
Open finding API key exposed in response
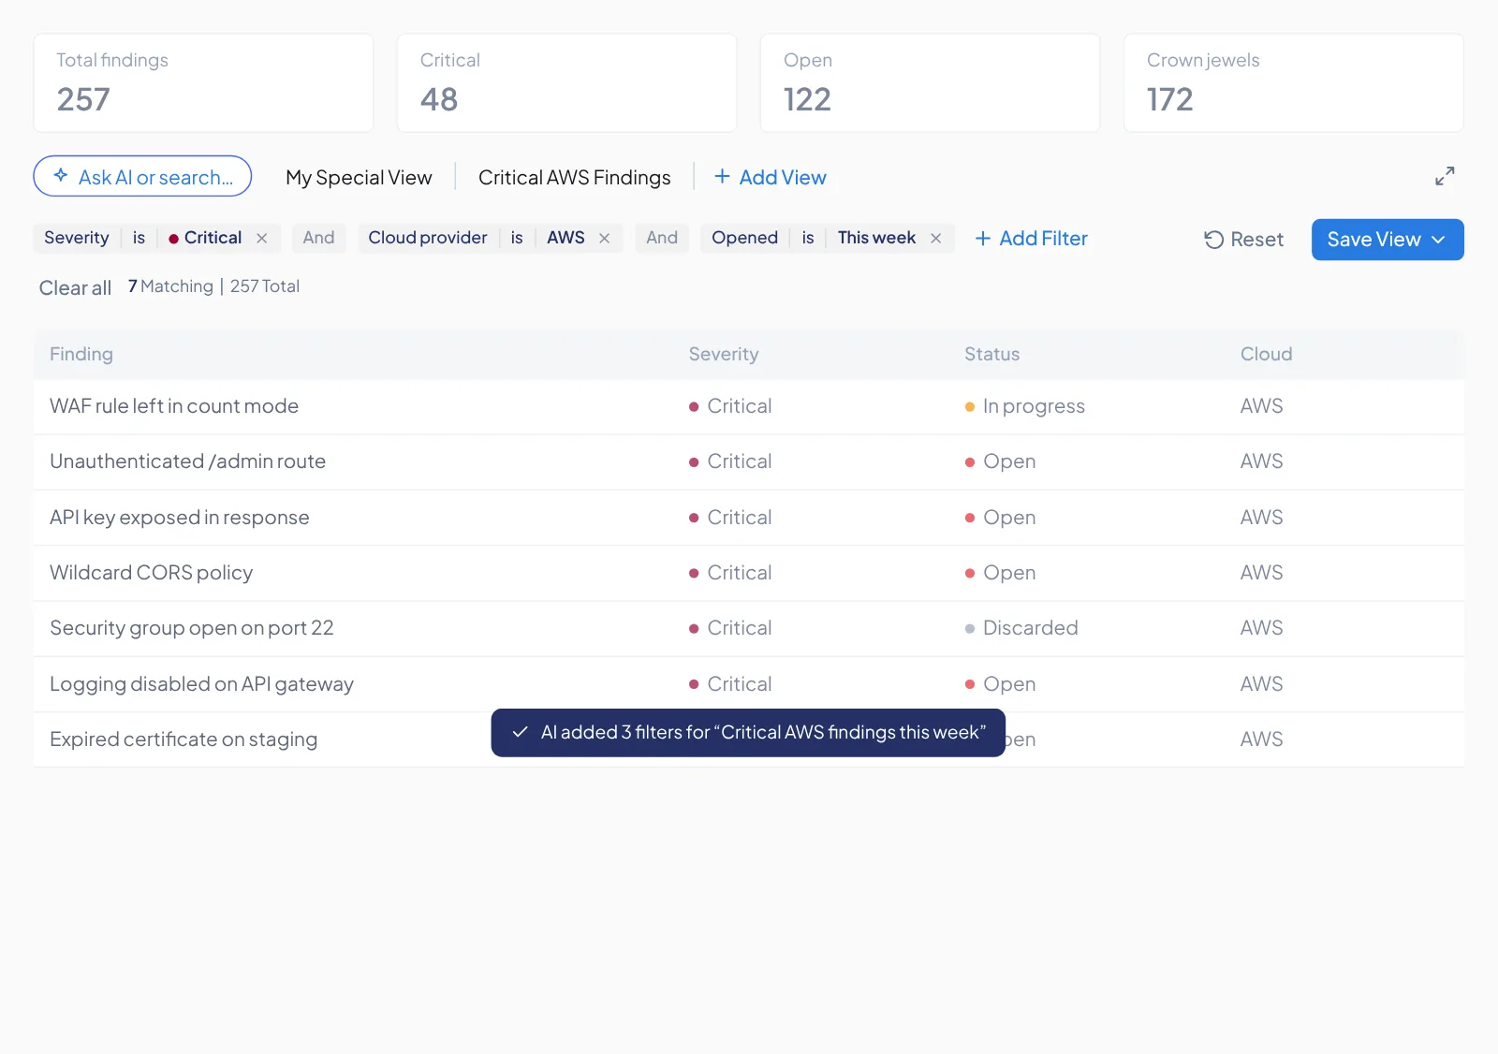point(749,518)
